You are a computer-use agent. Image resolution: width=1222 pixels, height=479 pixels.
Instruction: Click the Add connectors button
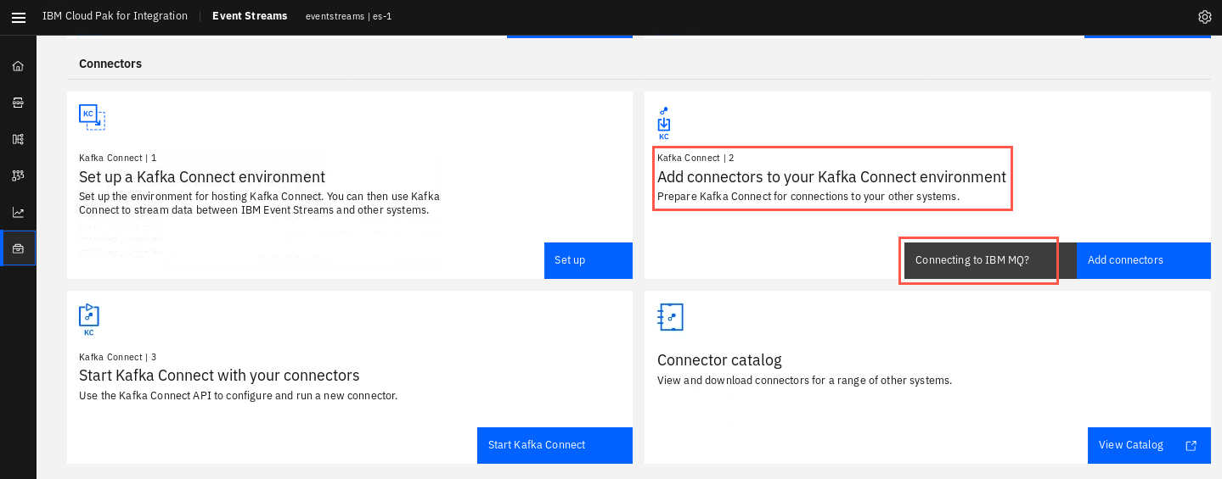[1143, 260]
